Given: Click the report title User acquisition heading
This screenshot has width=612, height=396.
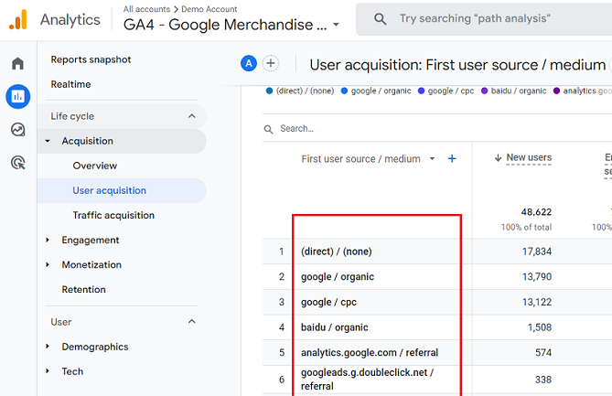Looking at the screenshot, I should (457, 65).
